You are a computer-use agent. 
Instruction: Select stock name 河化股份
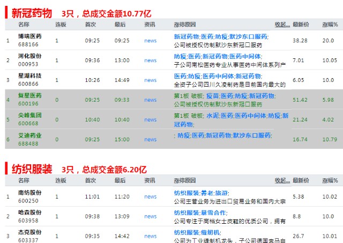click(30, 56)
